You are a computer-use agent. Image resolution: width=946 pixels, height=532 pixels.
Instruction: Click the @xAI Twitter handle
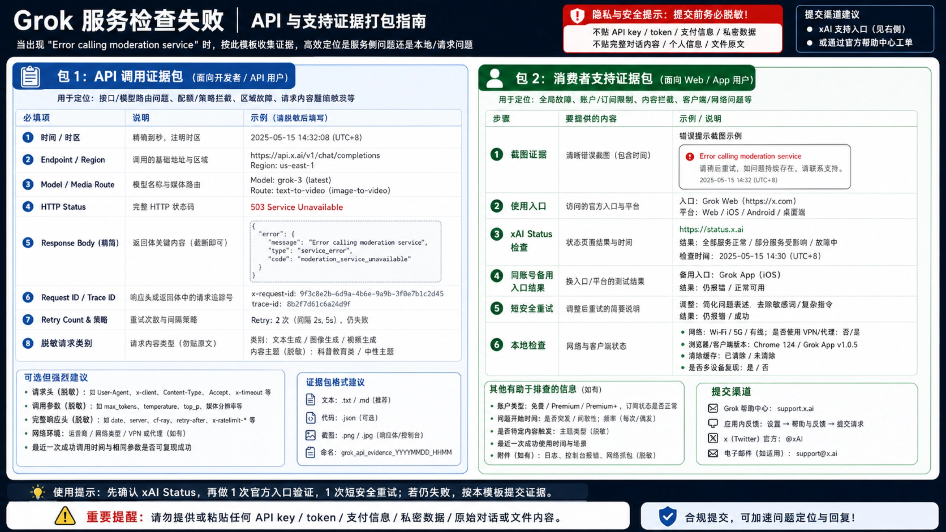[794, 439]
